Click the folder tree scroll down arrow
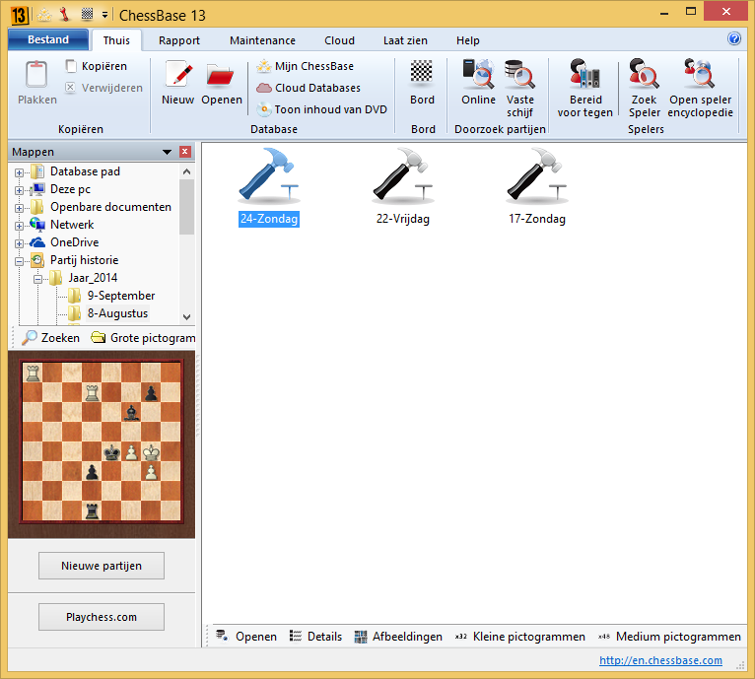Screen dimensions: 755x679 click(187, 317)
